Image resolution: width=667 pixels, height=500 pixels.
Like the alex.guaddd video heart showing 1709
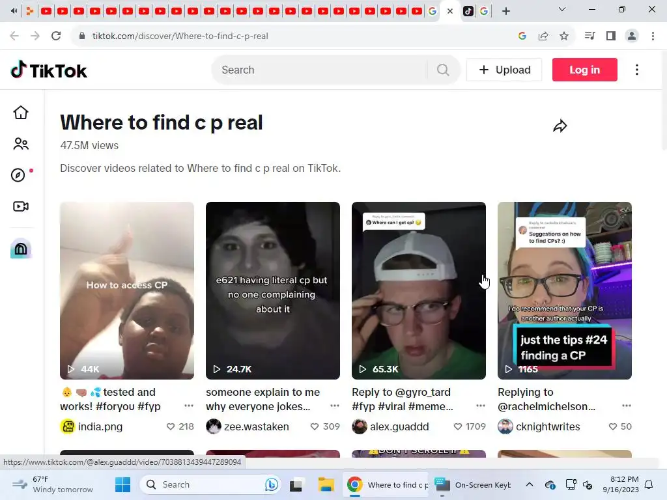pos(458,426)
